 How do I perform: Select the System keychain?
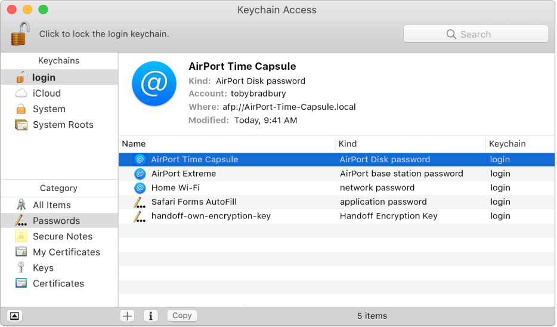coord(49,109)
